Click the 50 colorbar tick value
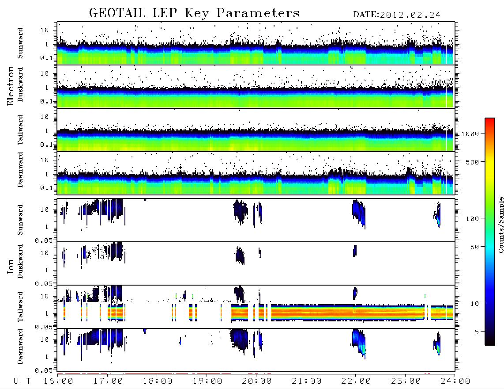This screenshot has width=504, height=389. point(474,247)
